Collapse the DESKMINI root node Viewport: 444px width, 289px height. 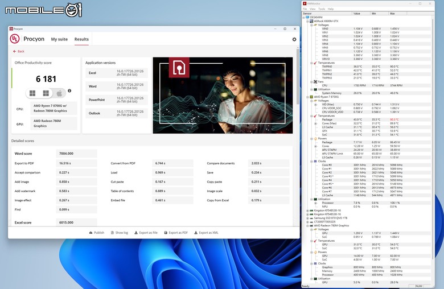coord(304,17)
